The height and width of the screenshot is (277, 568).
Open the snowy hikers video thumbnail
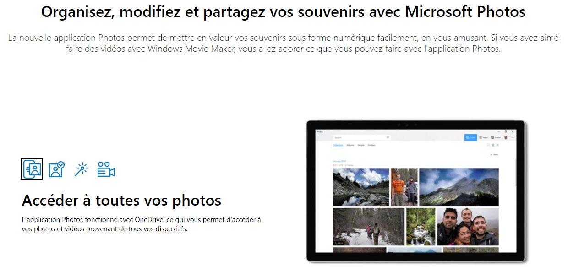click(368, 227)
